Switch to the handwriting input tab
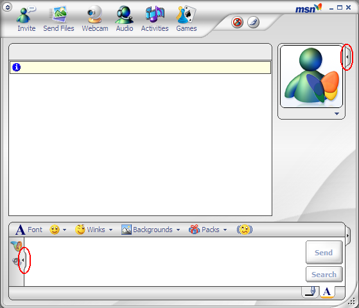Viewport: 359px width, 308px height. pyautogui.click(x=310, y=292)
